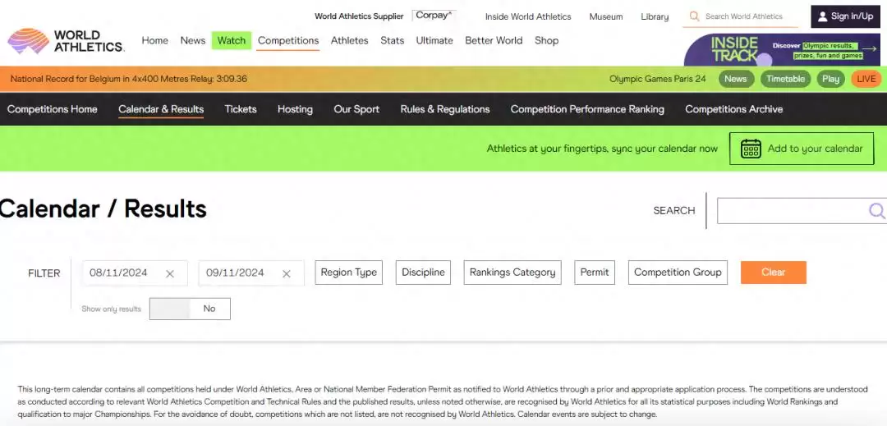Click the search magnifier beside Calendar search box
The image size is (887, 426).
[x=877, y=211]
